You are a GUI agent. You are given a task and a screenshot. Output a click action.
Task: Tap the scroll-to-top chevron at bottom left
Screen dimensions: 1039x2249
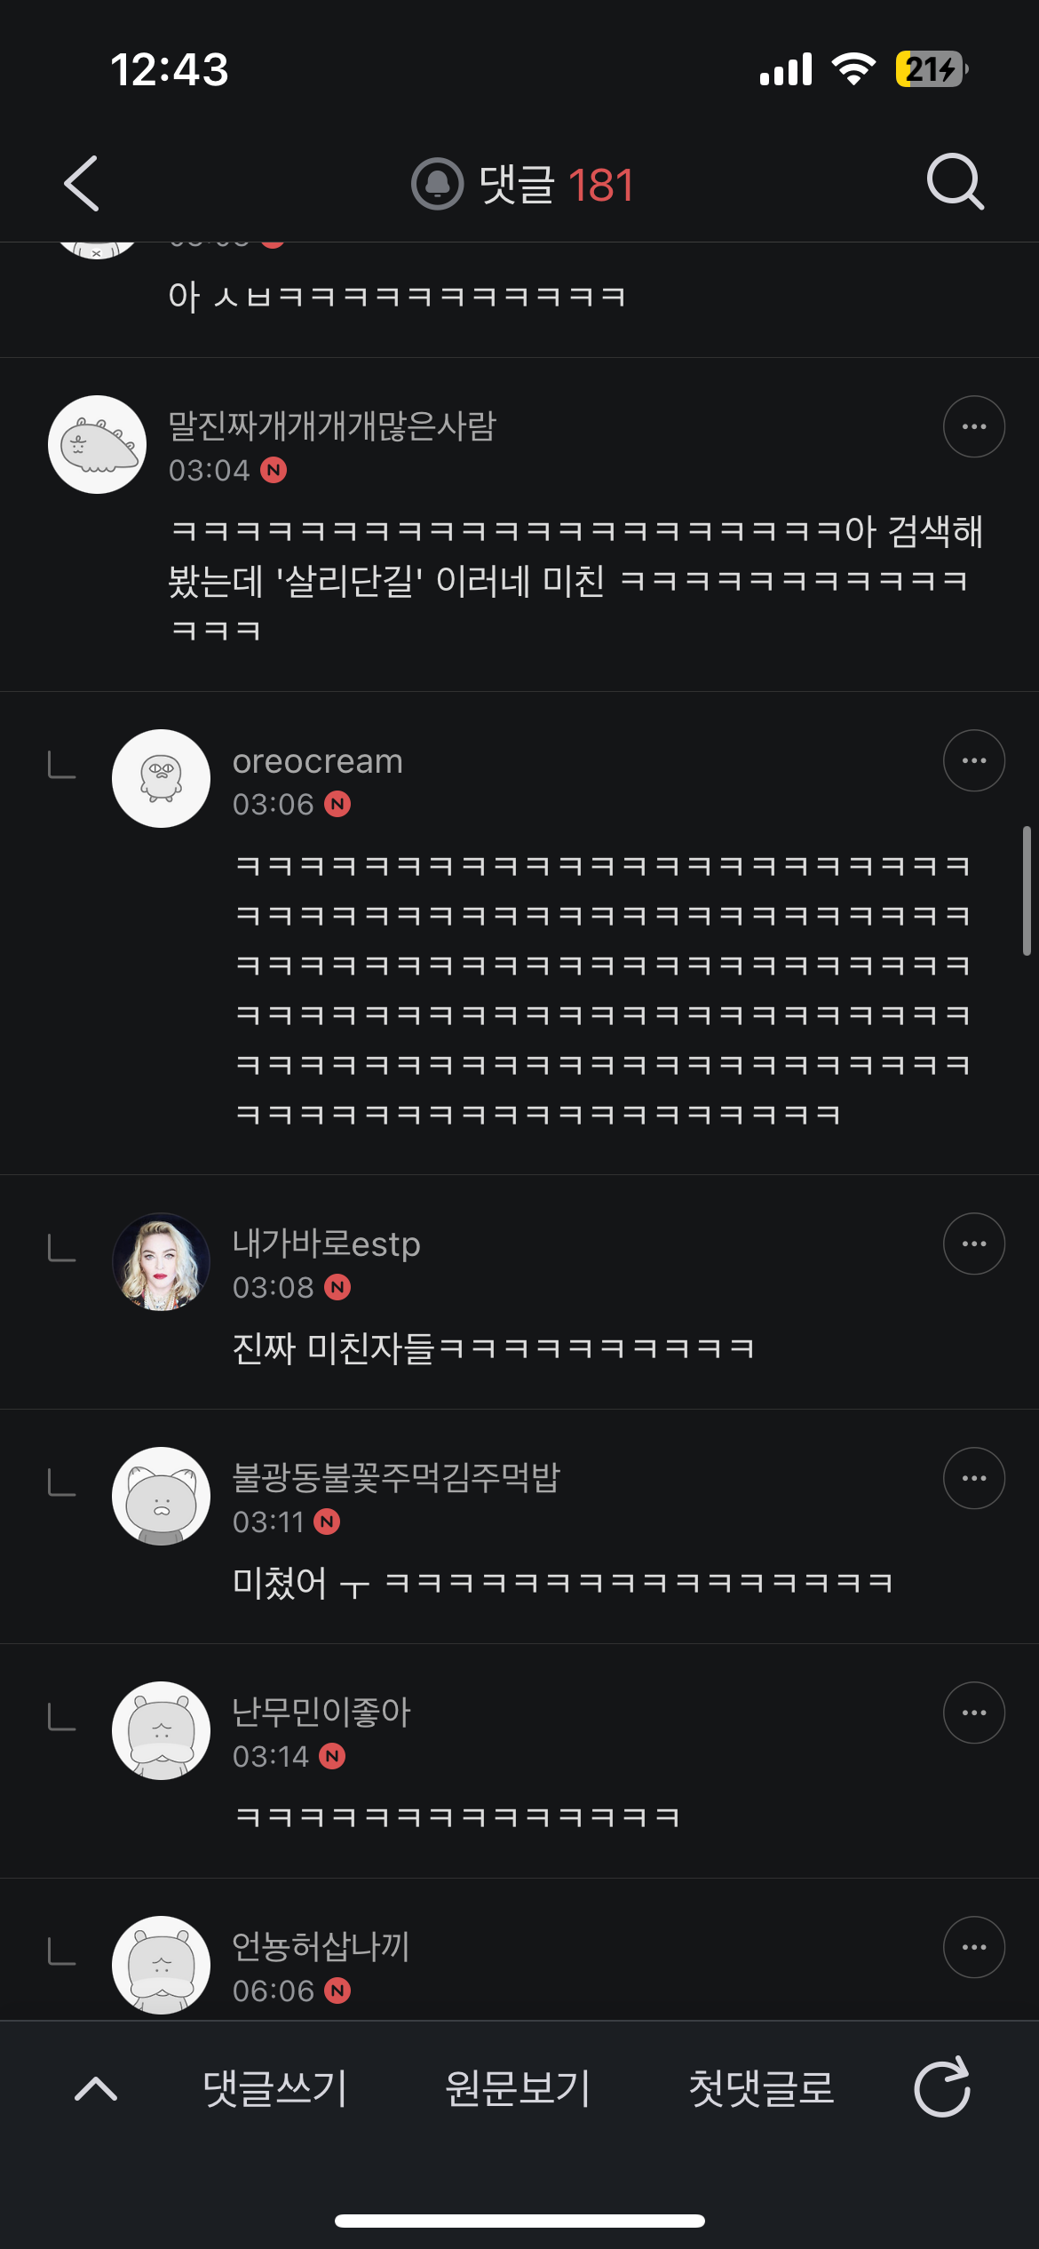point(96,2087)
